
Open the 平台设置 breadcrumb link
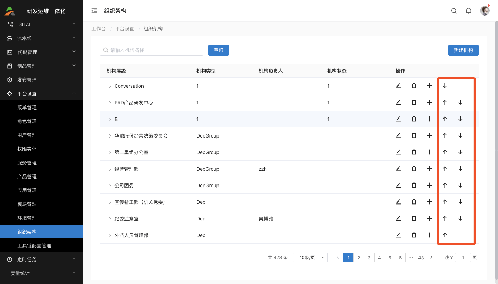click(x=124, y=29)
